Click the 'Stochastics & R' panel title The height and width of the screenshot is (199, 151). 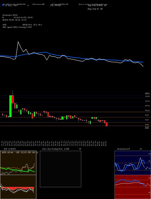[124, 149]
